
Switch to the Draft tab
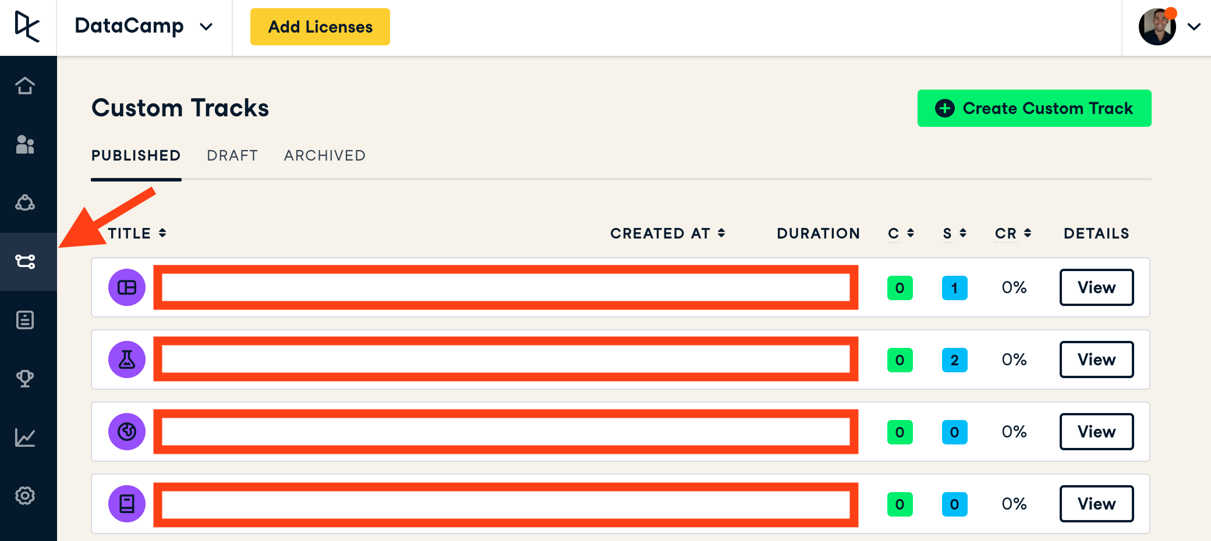click(232, 156)
